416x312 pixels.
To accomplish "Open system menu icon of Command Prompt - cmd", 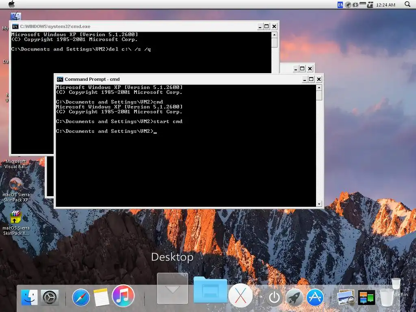I will (60, 79).
